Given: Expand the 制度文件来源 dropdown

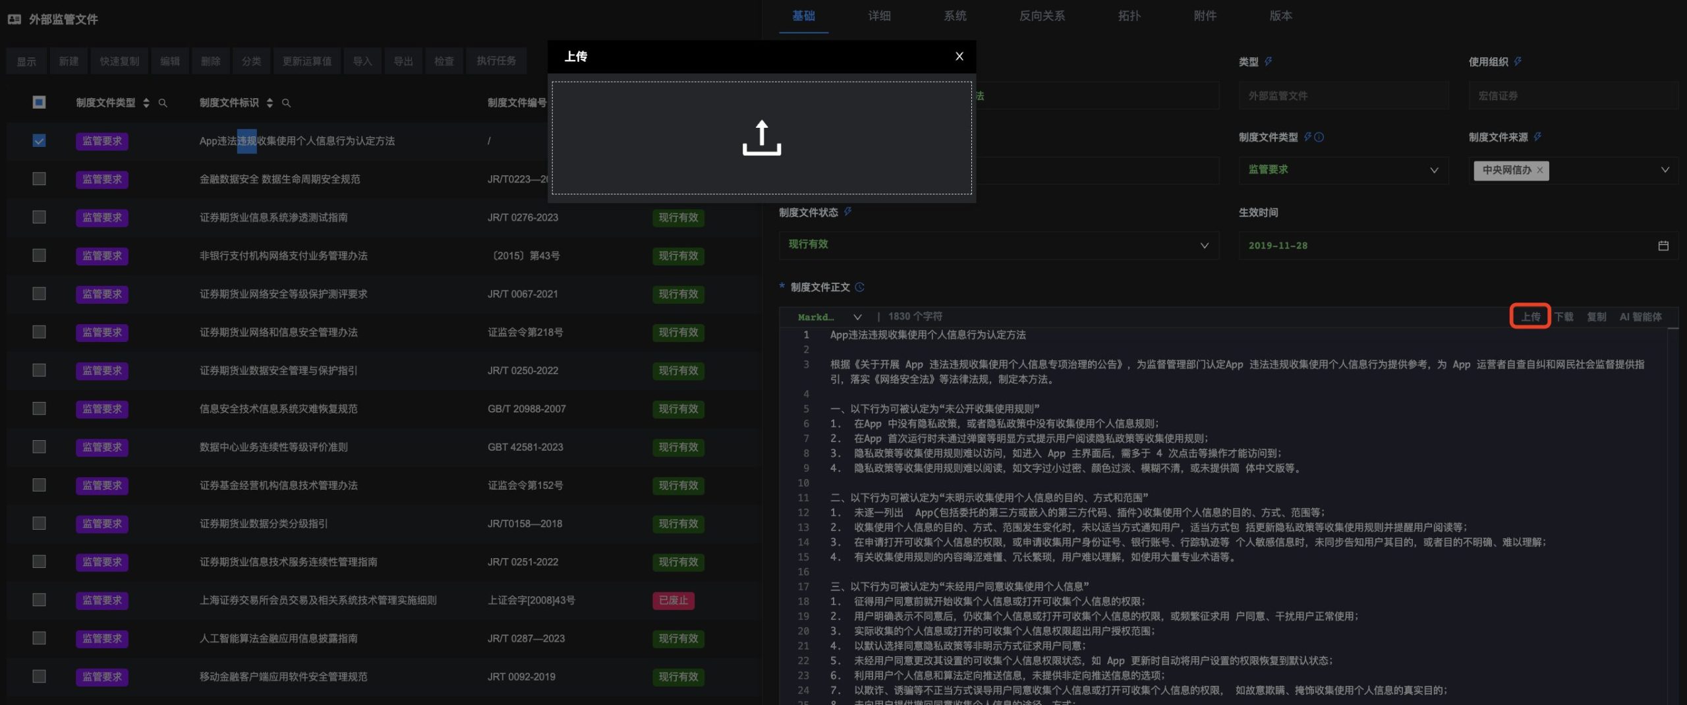Looking at the screenshot, I should (x=1665, y=170).
